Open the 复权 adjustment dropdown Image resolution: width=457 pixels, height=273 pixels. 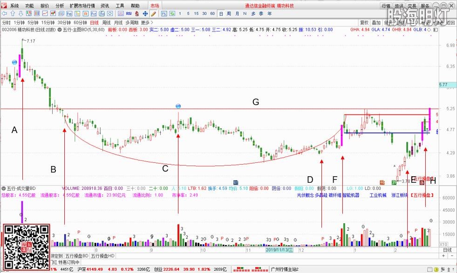click(364, 22)
